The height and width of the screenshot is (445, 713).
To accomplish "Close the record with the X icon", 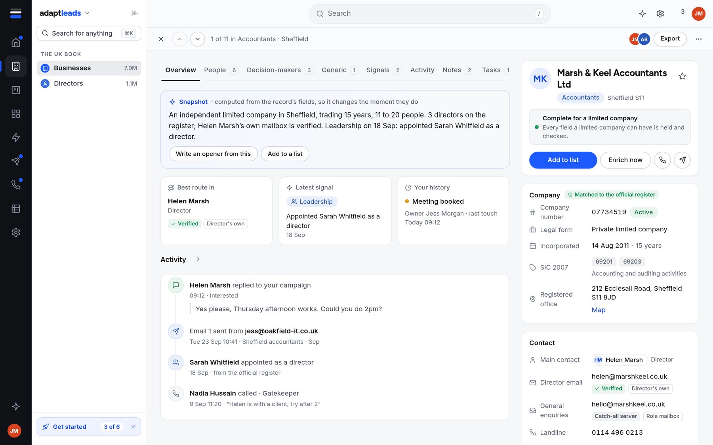I will [x=161, y=39].
